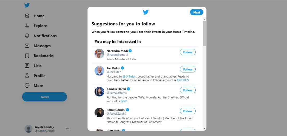
Task: Click the Messages envelope icon
Action: (27, 46)
